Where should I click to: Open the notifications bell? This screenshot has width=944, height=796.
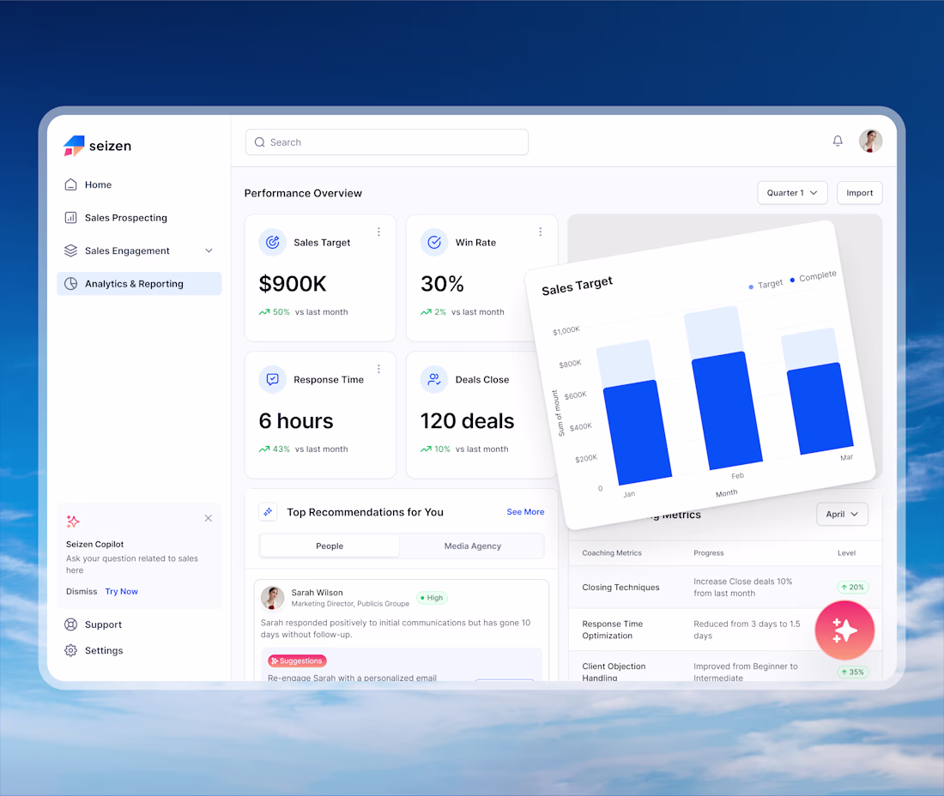[838, 141]
